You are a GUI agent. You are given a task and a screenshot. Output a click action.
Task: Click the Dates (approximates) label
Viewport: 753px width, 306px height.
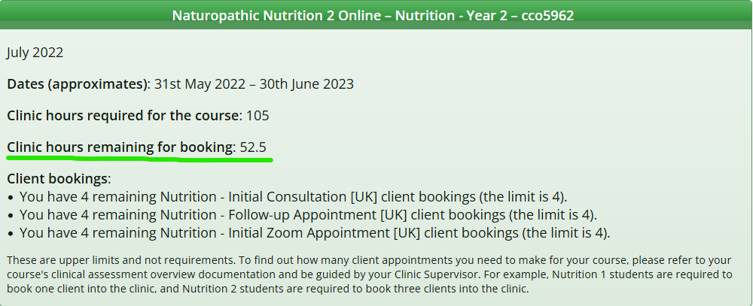point(79,84)
